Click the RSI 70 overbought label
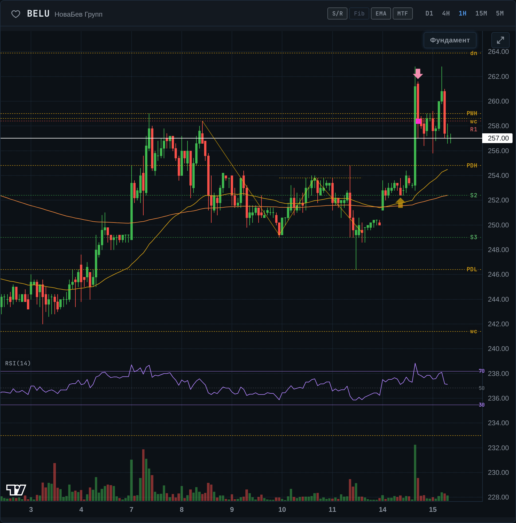The width and height of the screenshot is (516, 523). point(482,371)
